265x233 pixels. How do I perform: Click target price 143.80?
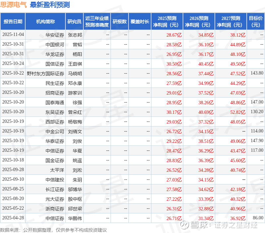257,73
